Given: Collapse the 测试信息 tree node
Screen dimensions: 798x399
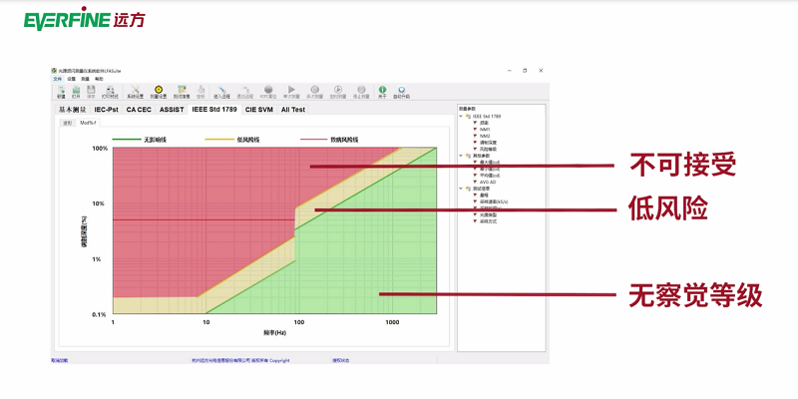Looking at the screenshot, I should coord(462,188).
